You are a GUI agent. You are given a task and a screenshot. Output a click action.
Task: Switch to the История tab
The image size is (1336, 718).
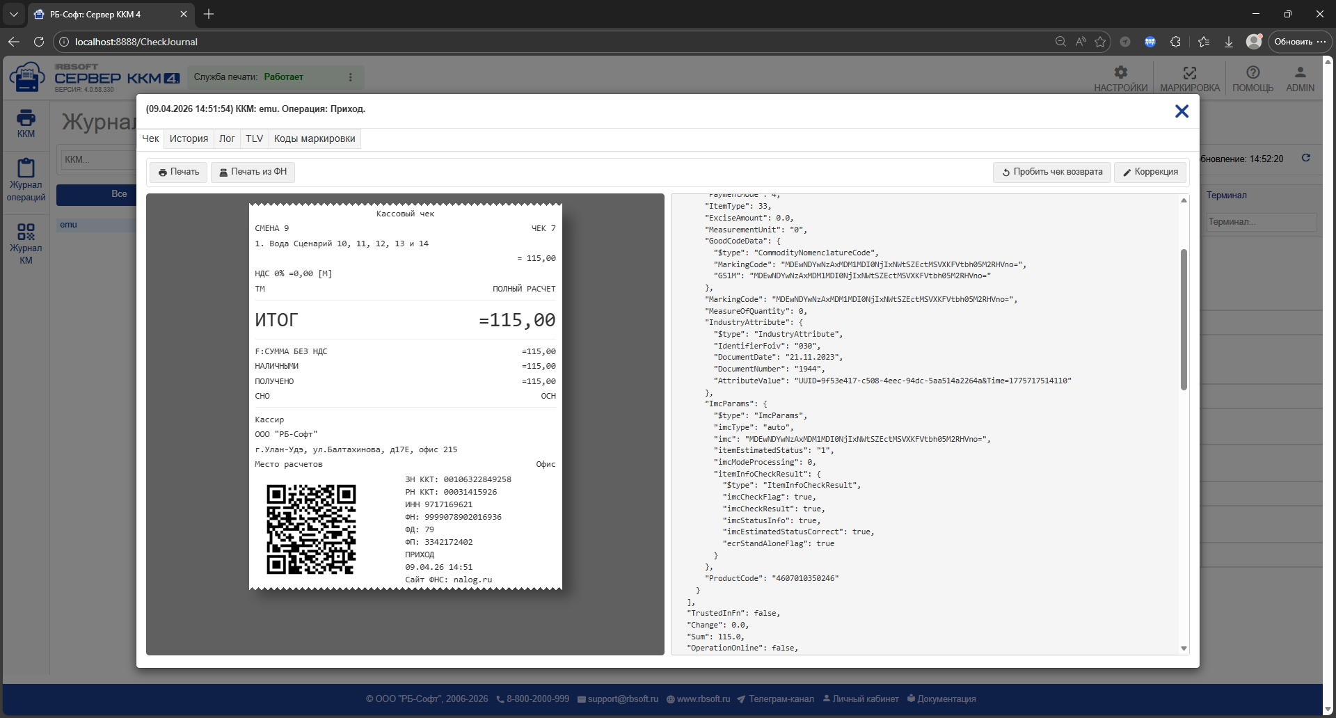click(189, 138)
